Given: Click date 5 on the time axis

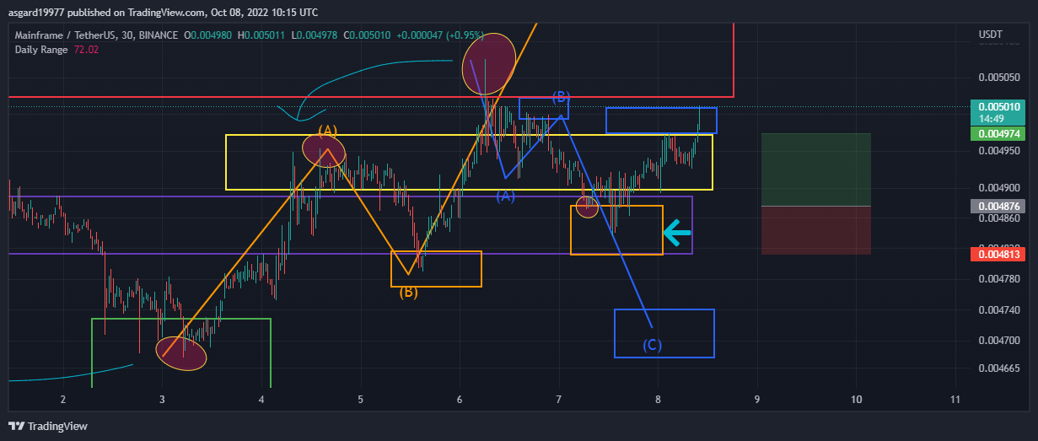Looking at the screenshot, I should pos(360,399).
